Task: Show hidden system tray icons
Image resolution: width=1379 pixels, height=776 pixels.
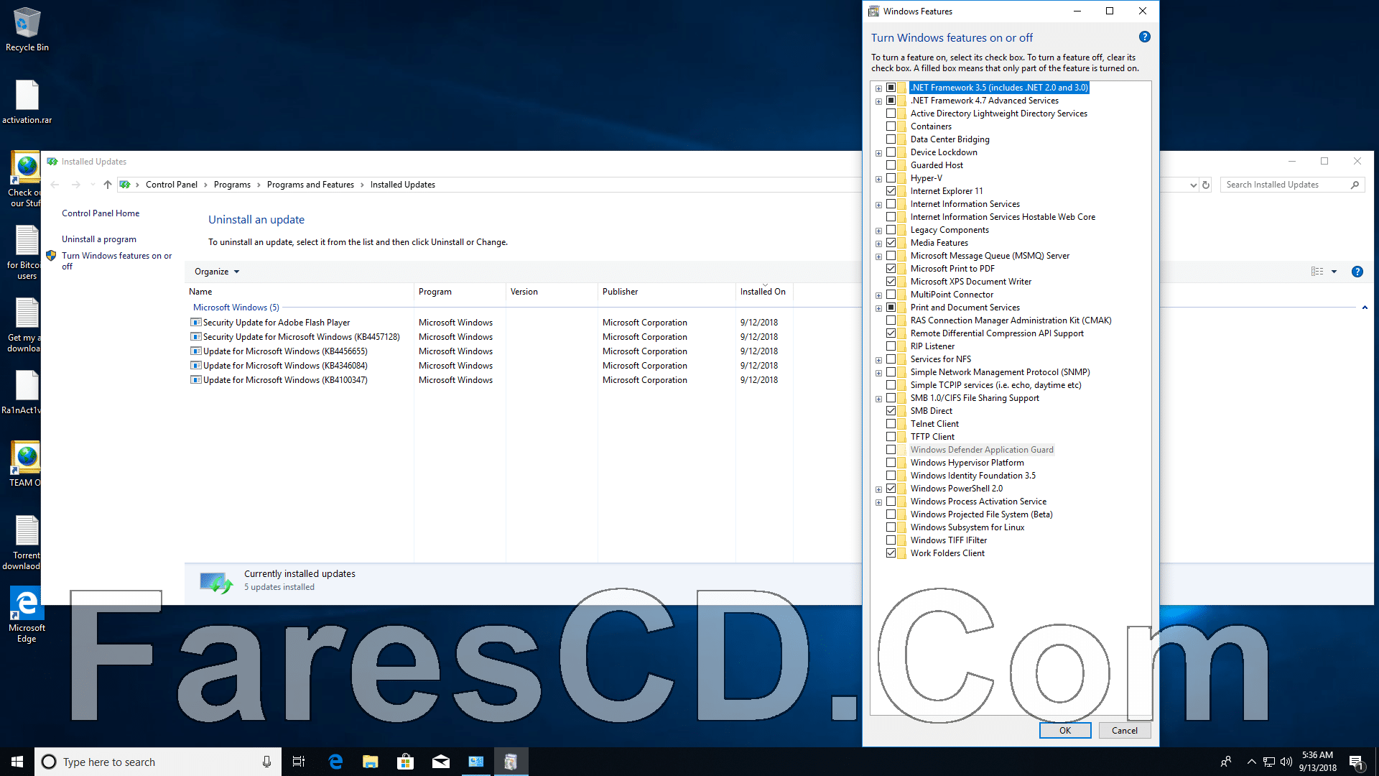Action: click(x=1251, y=762)
